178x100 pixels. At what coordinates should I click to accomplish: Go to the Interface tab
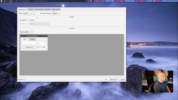point(47,9)
